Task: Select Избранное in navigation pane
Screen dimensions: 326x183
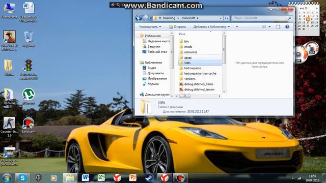Action: [153, 36]
